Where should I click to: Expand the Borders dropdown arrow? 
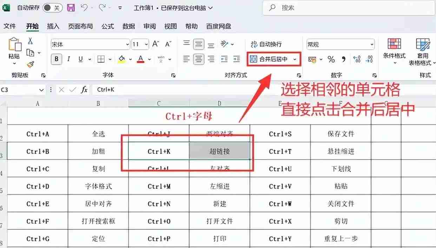tap(110, 60)
